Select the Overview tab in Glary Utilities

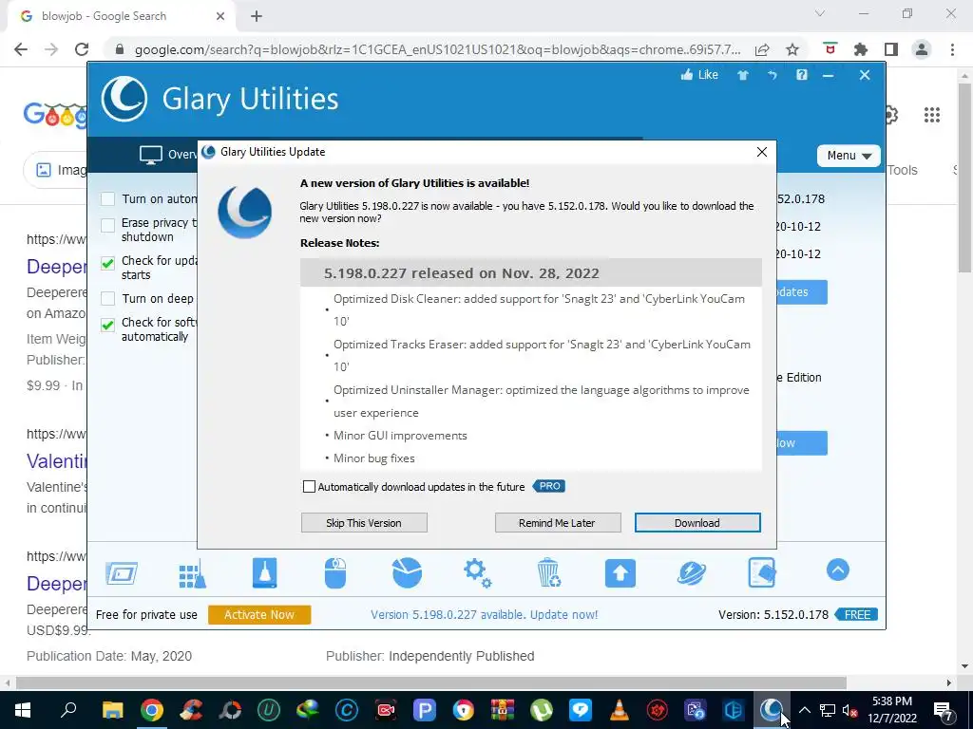(167, 155)
